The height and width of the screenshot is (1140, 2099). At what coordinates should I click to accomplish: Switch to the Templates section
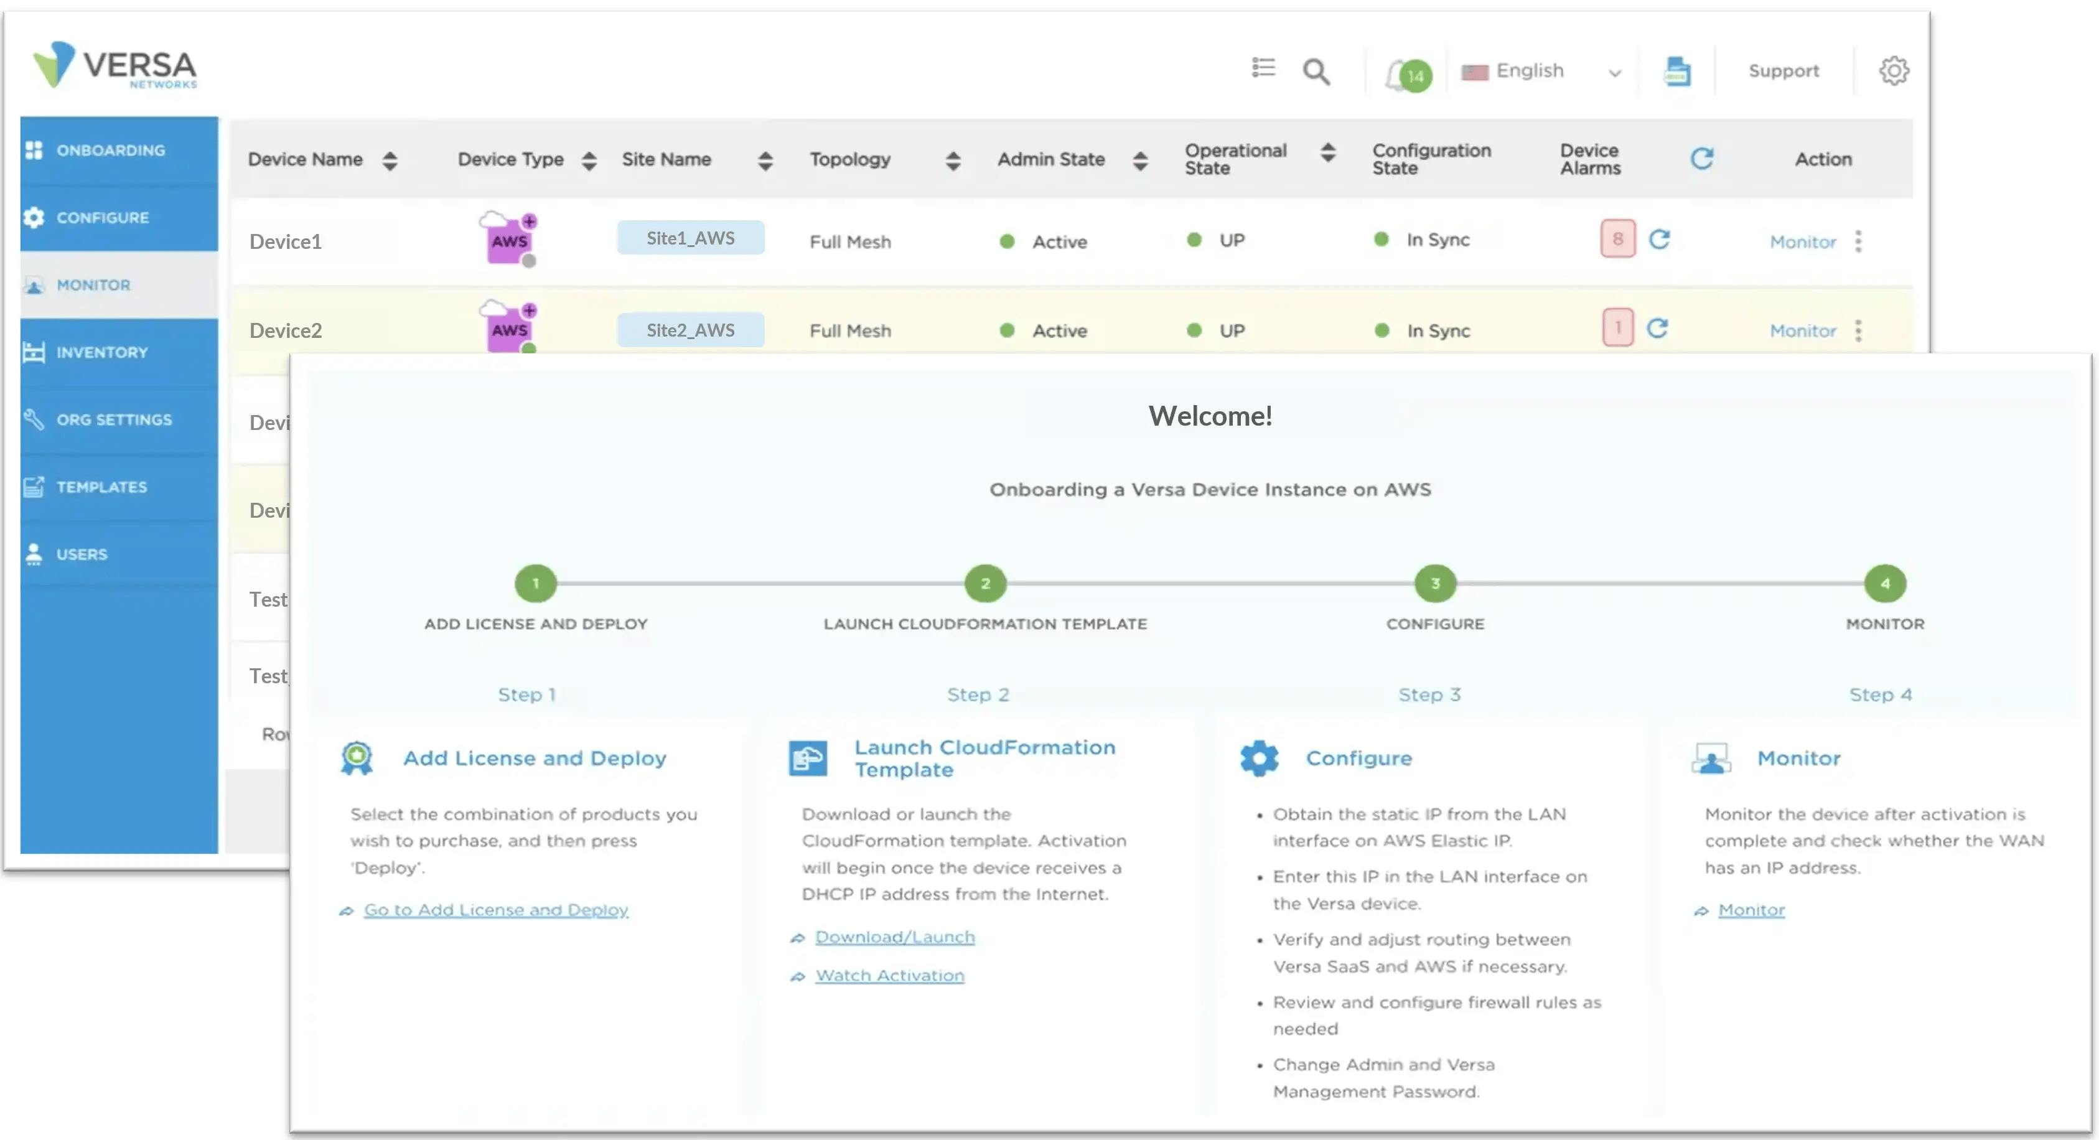point(101,487)
